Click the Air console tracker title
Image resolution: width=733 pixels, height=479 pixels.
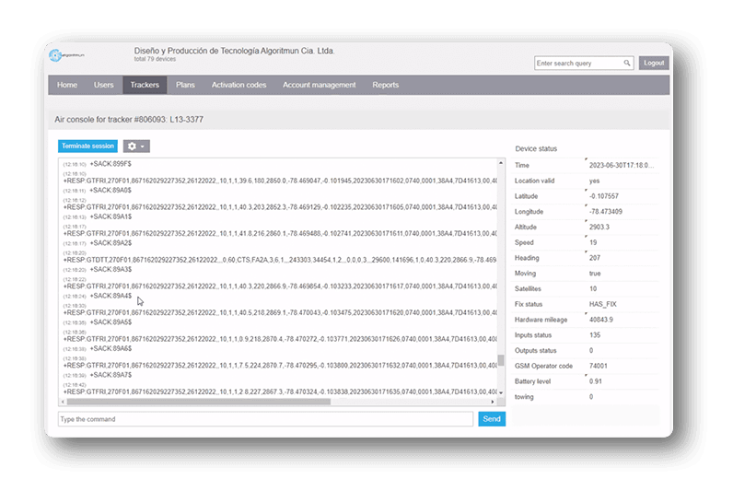coord(129,120)
